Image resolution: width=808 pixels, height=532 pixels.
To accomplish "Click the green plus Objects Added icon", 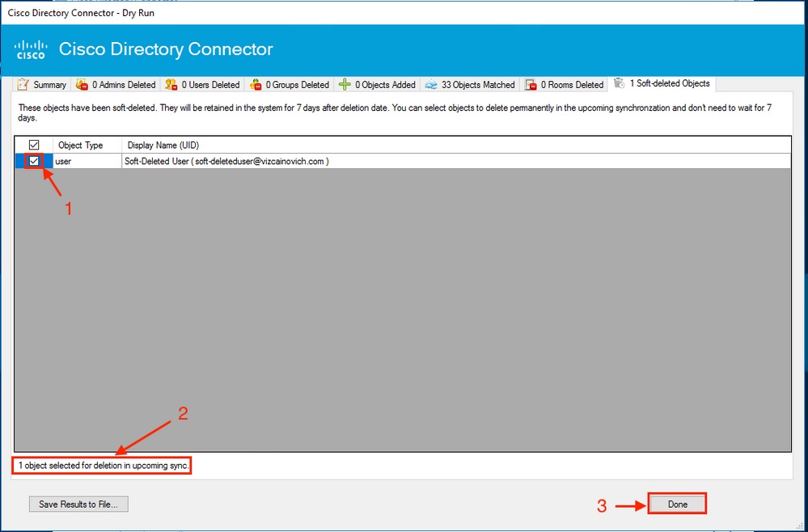I will (x=345, y=83).
